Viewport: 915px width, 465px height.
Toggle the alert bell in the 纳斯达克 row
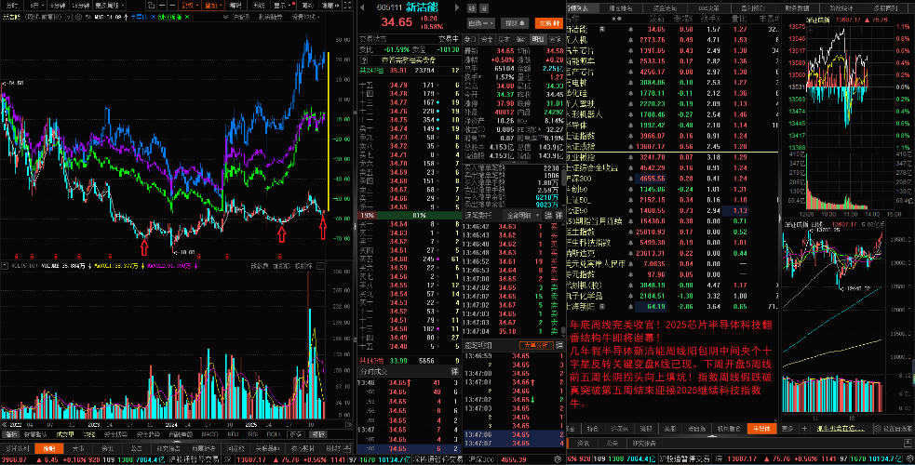[630, 254]
